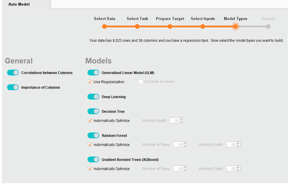Click the Model Types step label
The width and height of the screenshot is (290, 185).
coord(235,19)
